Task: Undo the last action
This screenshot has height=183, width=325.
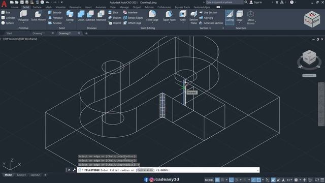Action: click(x=47, y=2)
